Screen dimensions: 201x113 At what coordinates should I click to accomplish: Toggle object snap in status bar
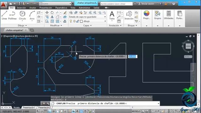point(57,111)
